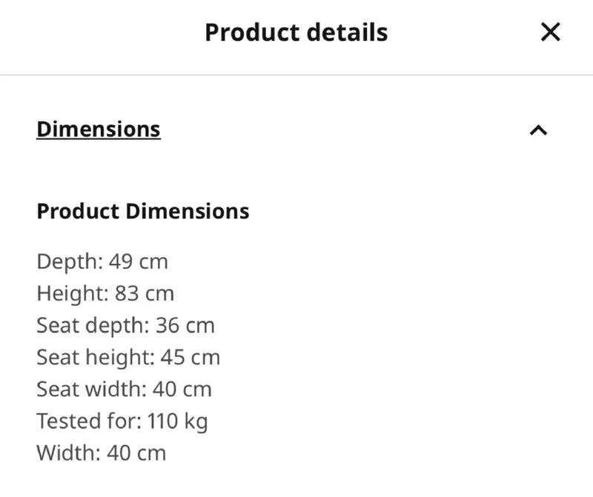Select the 49 cm depth value
Image resolution: width=593 pixels, height=497 pixels.
point(139,261)
